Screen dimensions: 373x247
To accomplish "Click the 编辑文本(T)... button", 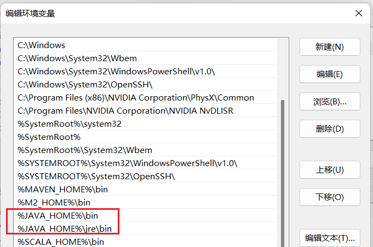I will pyautogui.click(x=330, y=238).
